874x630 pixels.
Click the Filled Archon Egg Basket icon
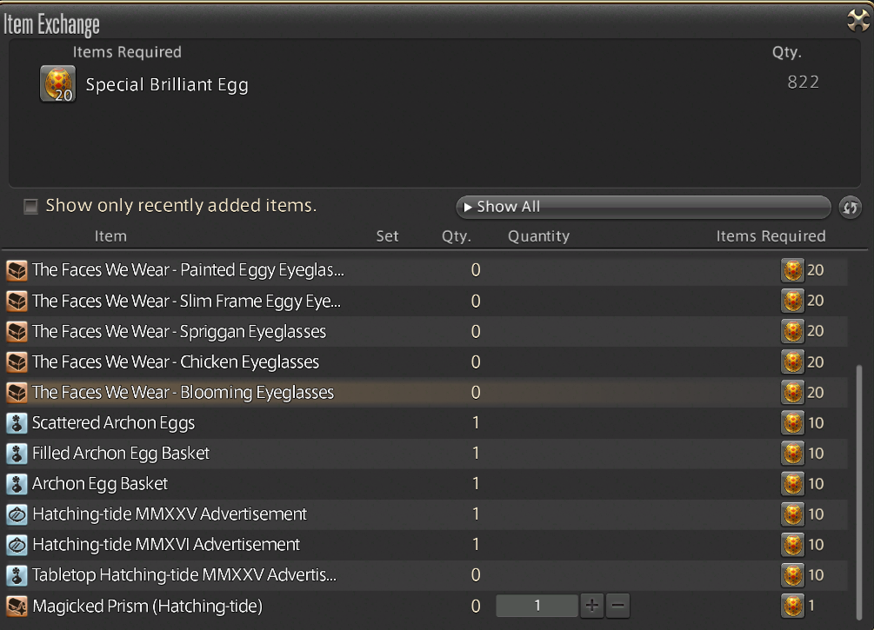click(17, 454)
